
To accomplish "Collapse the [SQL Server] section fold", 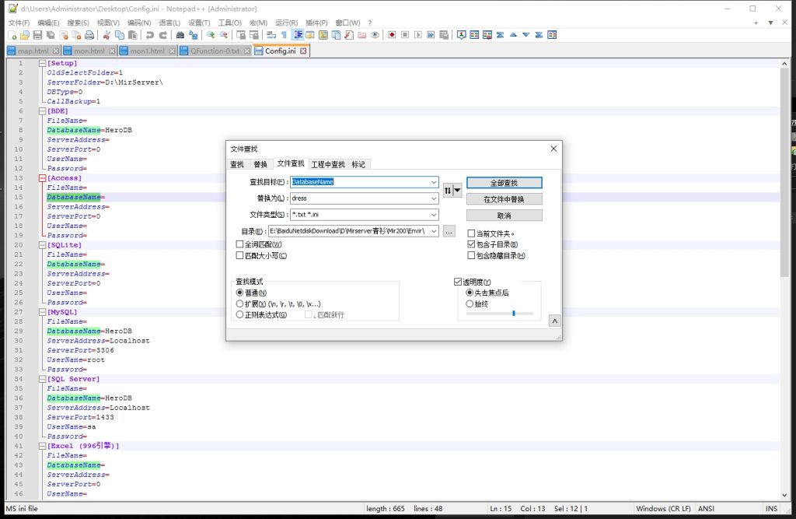I will (x=42, y=379).
